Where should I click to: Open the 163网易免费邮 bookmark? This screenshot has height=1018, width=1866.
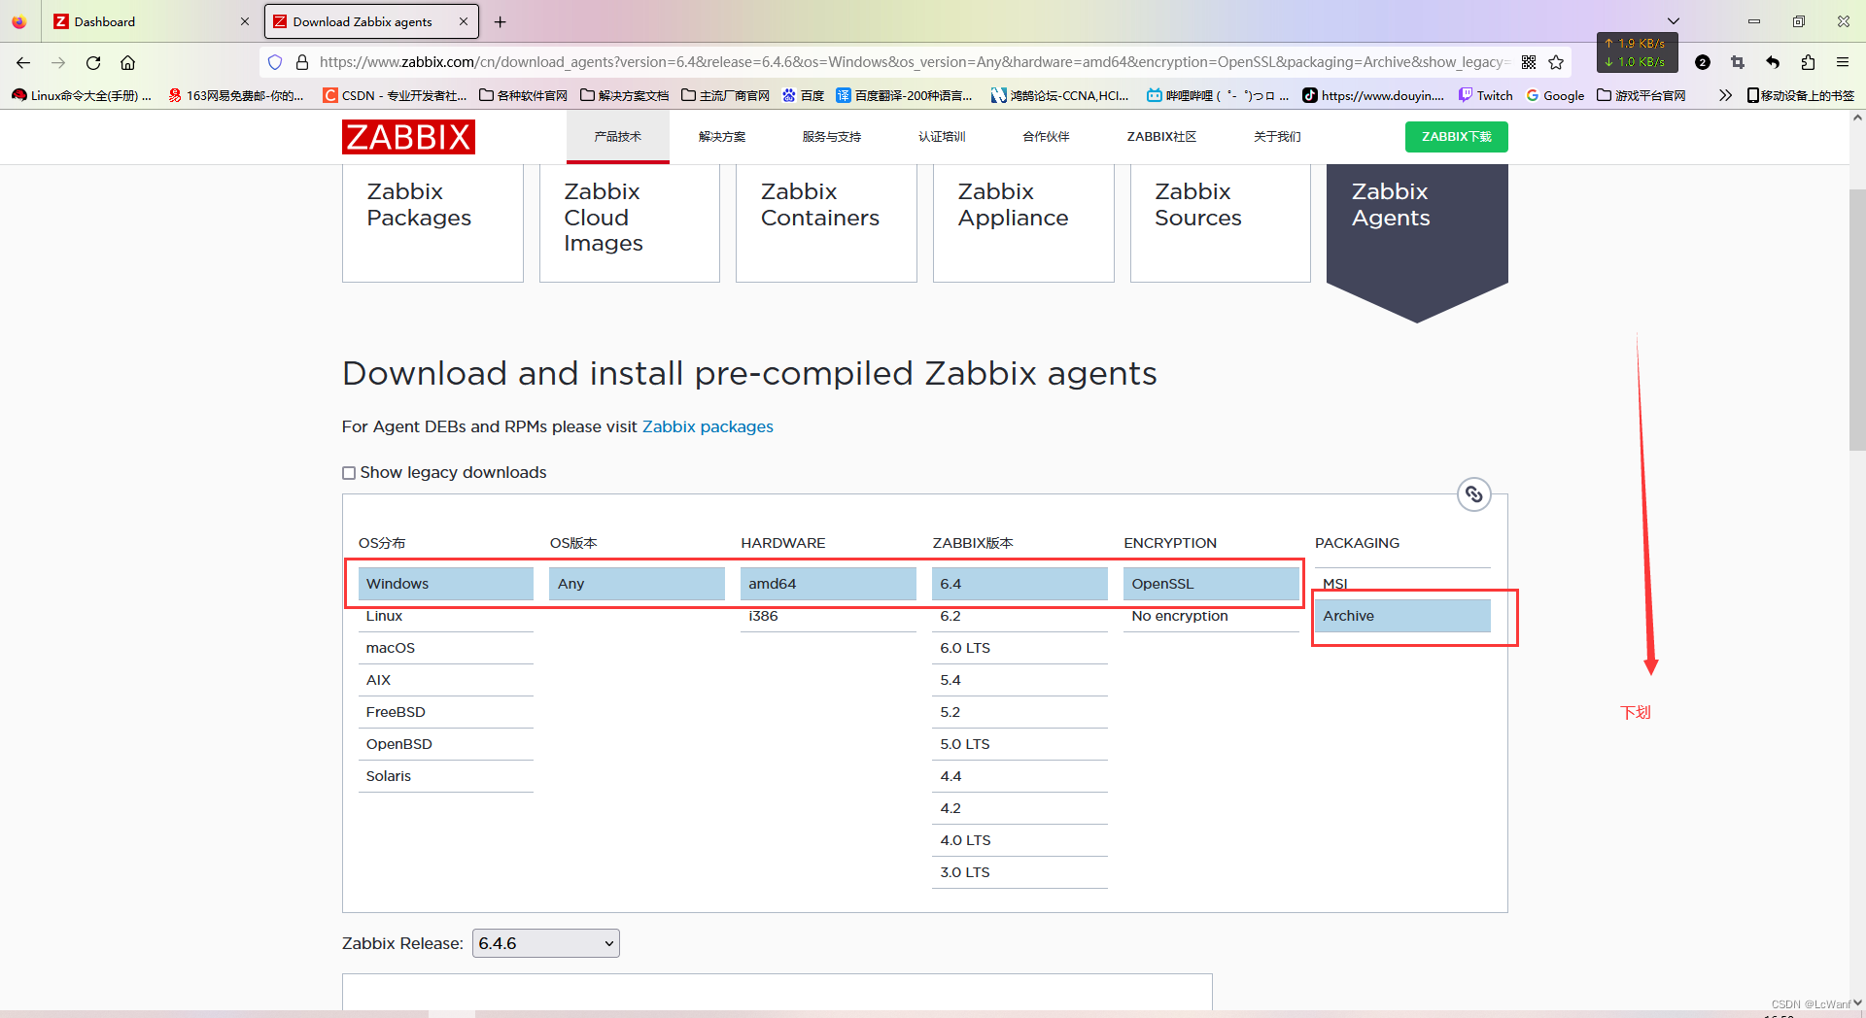[x=236, y=95]
